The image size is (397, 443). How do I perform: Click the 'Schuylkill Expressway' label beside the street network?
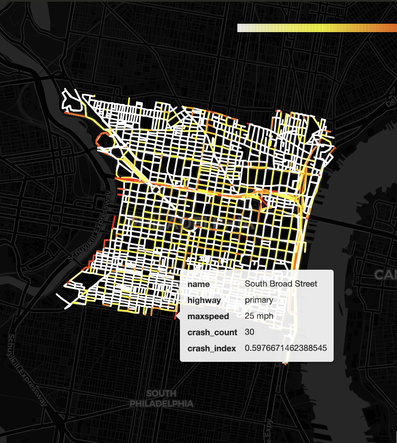coord(90,226)
